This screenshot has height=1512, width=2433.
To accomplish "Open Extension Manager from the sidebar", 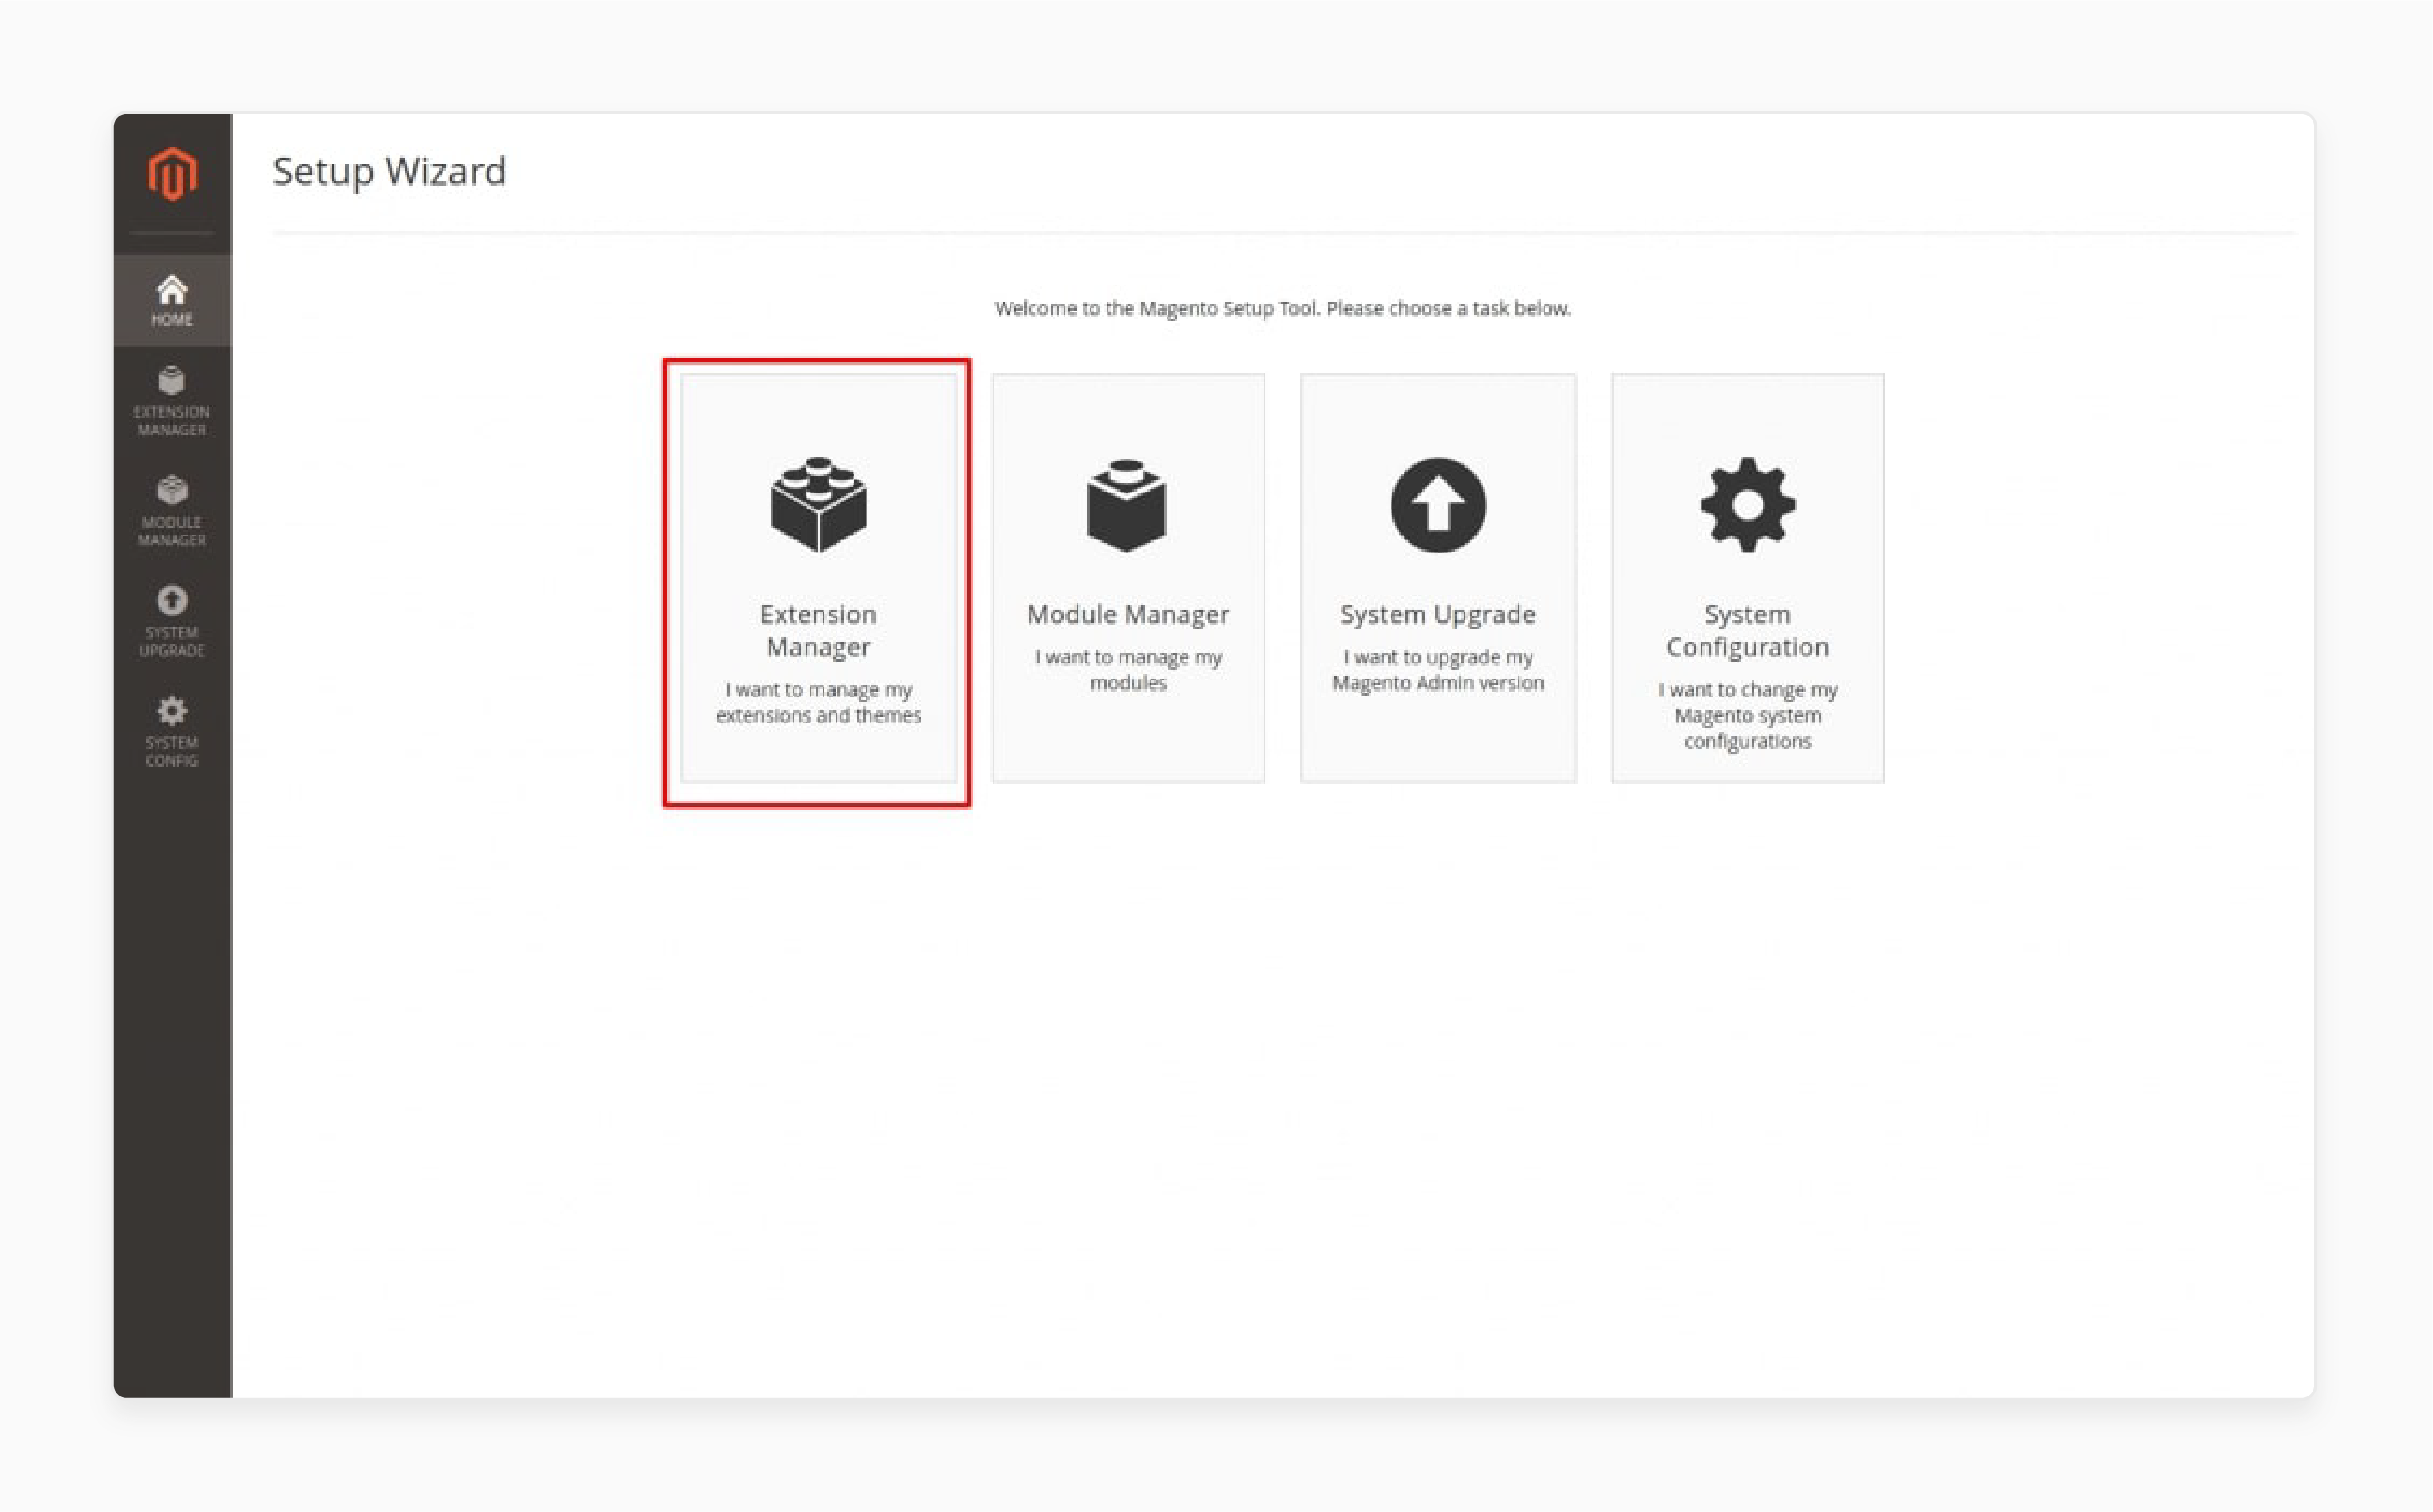I will [172, 402].
